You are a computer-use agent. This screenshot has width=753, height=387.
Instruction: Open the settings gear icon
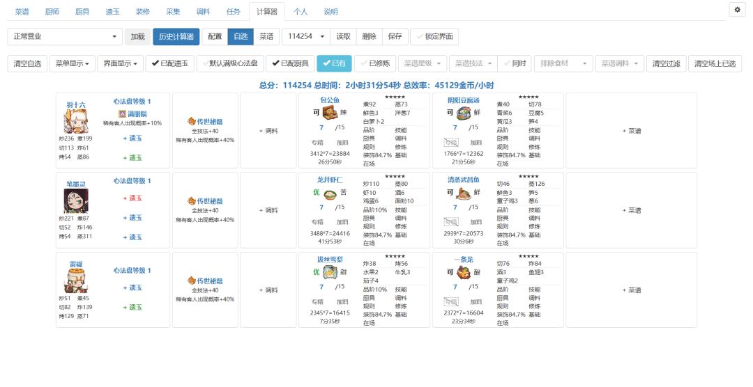coord(737,10)
